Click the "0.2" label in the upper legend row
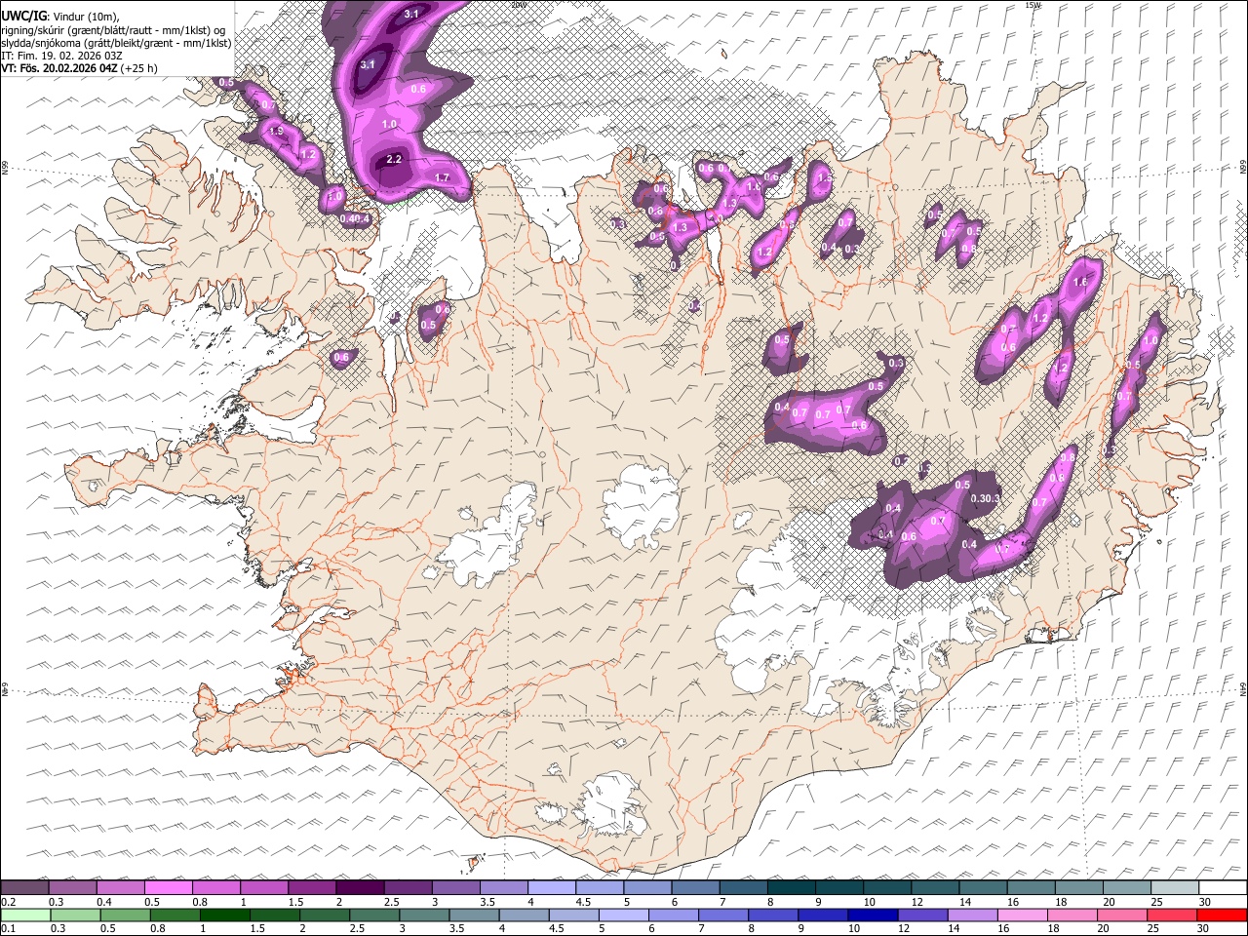 click(8, 902)
